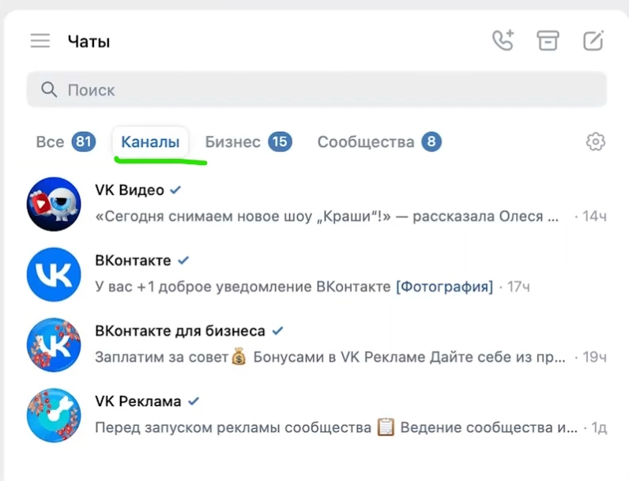This screenshot has width=629, height=481.
Task: Open the Сообщества tab
Action: (x=379, y=141)
